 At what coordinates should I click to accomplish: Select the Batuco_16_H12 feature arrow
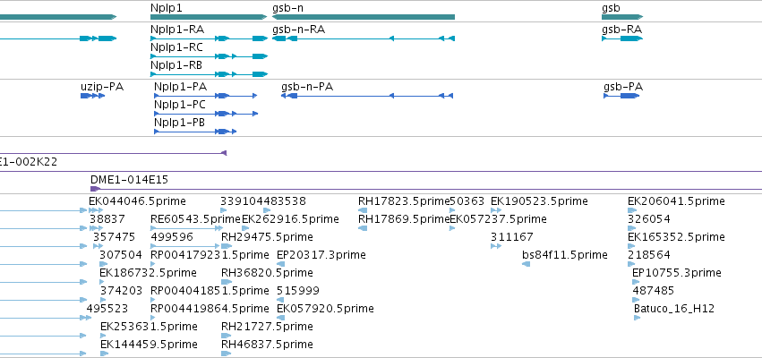point(638,318)
